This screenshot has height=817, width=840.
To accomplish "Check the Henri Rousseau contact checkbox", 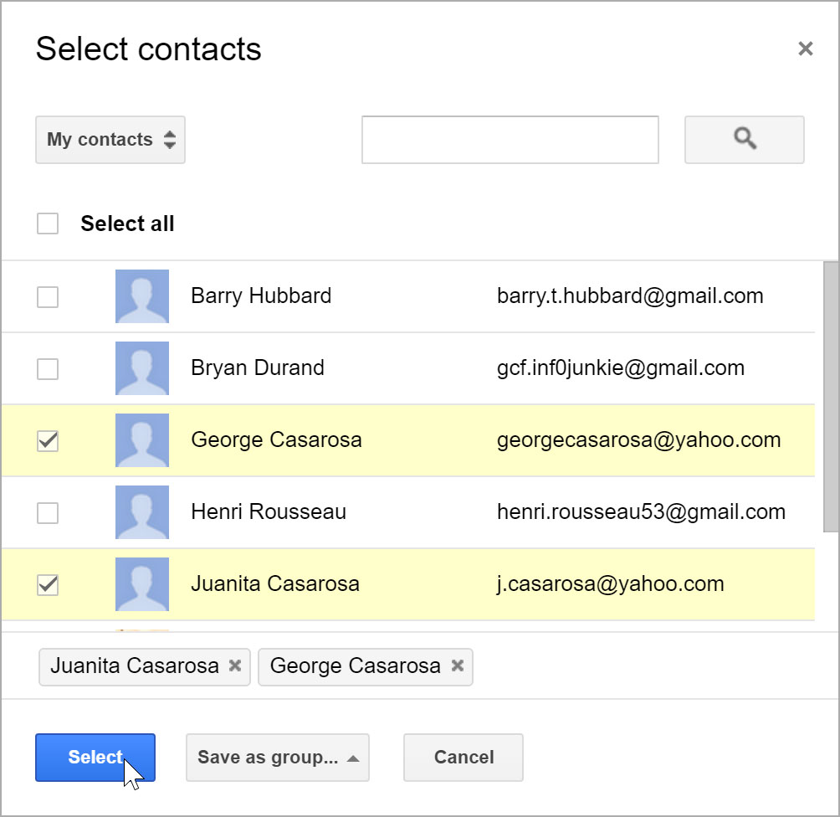I will click(x=48, y=511).
